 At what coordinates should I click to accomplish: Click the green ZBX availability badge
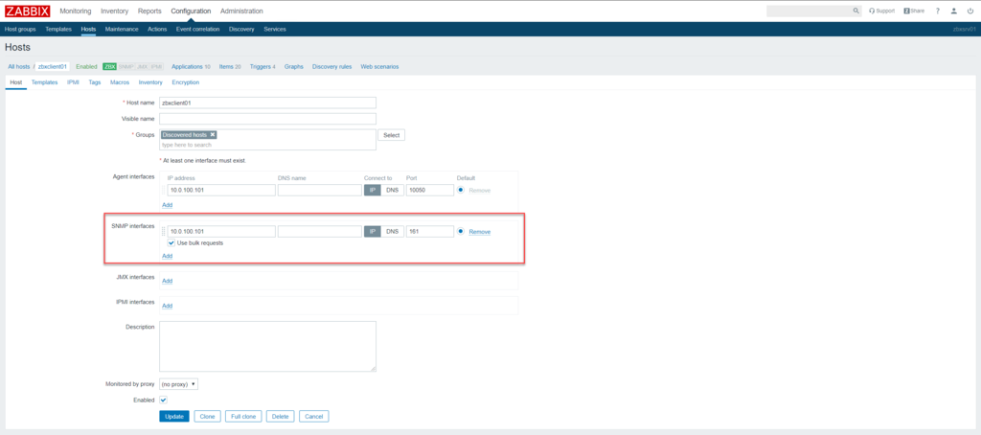109,67
